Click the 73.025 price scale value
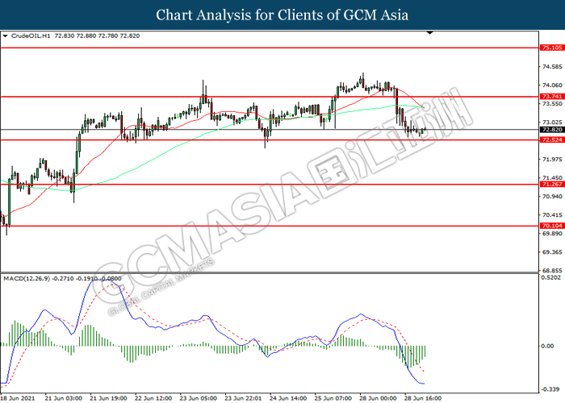The image size is (565, 403). coord(552,123)
